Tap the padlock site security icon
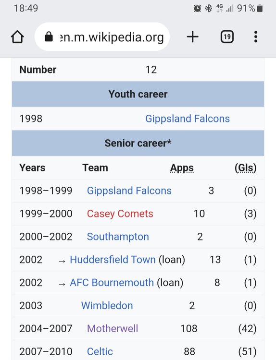The image size is (276, 360). coord(49,37)
